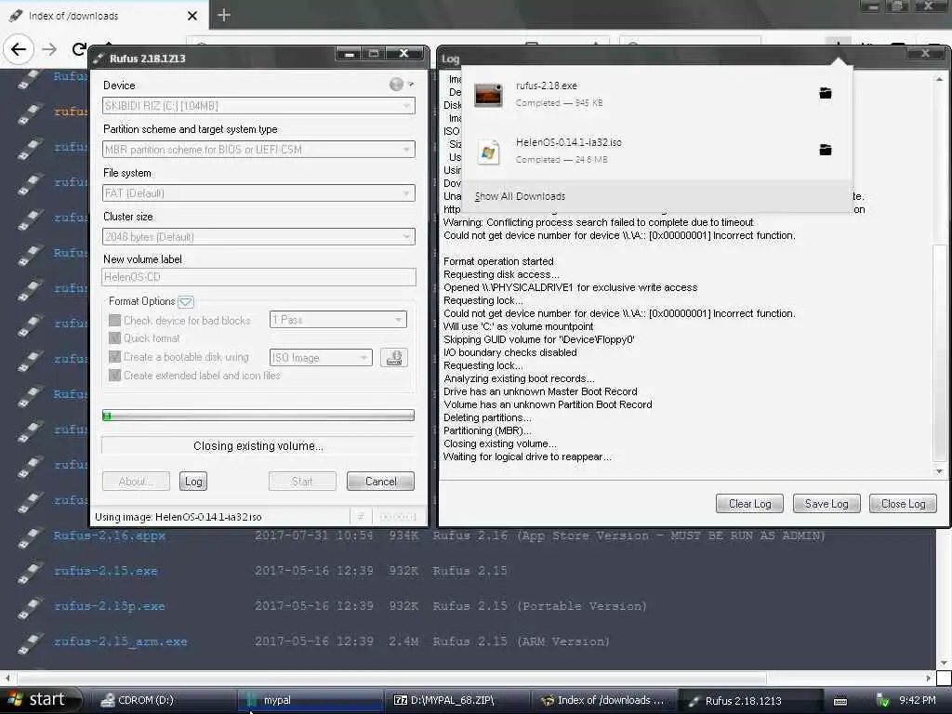Click the tray keyboard icon

click(840, 701)
